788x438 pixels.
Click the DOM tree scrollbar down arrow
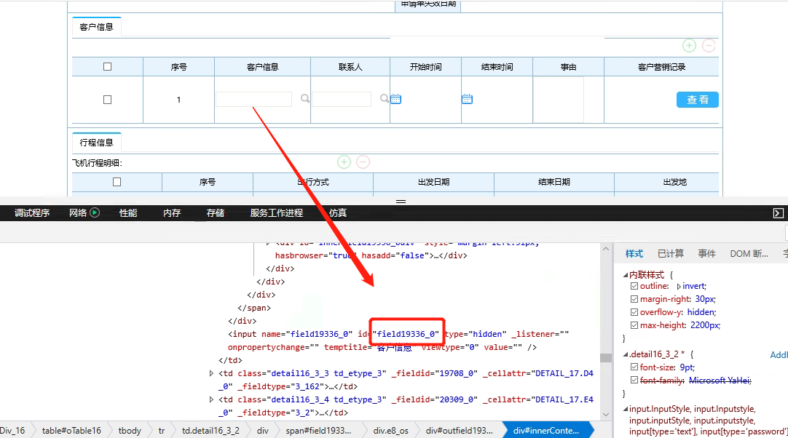pos(606,415)
